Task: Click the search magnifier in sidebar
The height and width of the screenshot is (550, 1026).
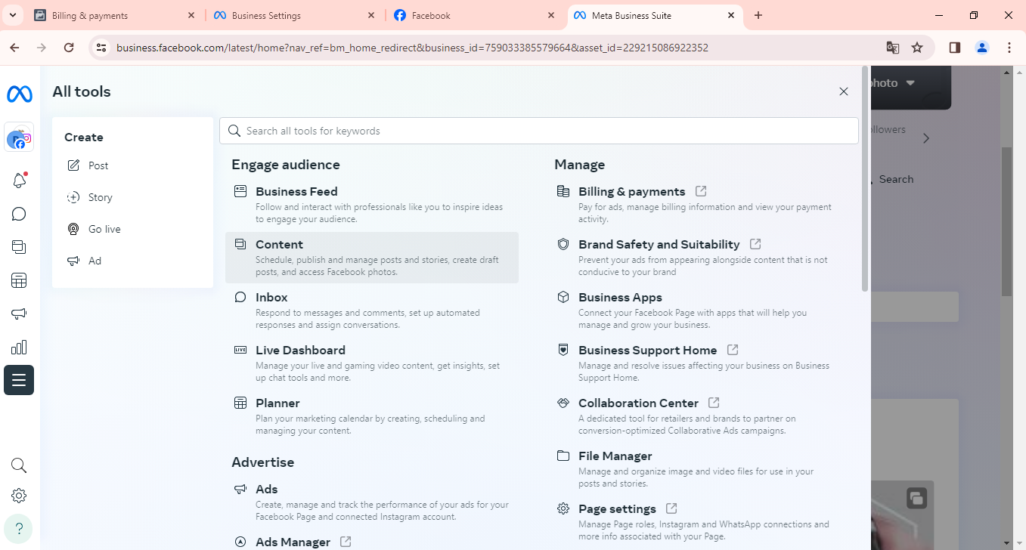Action: pyautogui.click(x=19, y=465)
